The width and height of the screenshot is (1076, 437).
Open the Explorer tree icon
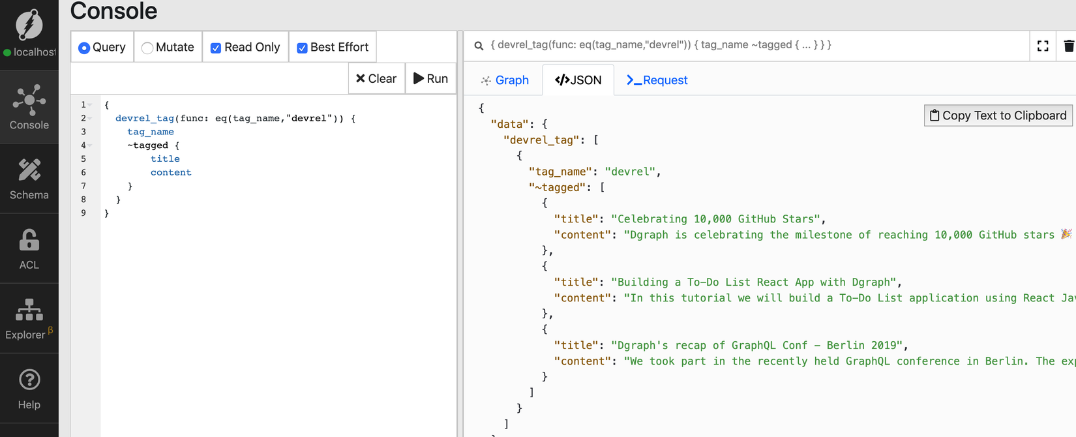(29, 310)
